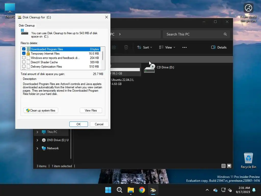The width and height of the screenshot is (261, 196).
Task: Click Disk Cleanup taskbar icon
Action: tap(153, 190)
